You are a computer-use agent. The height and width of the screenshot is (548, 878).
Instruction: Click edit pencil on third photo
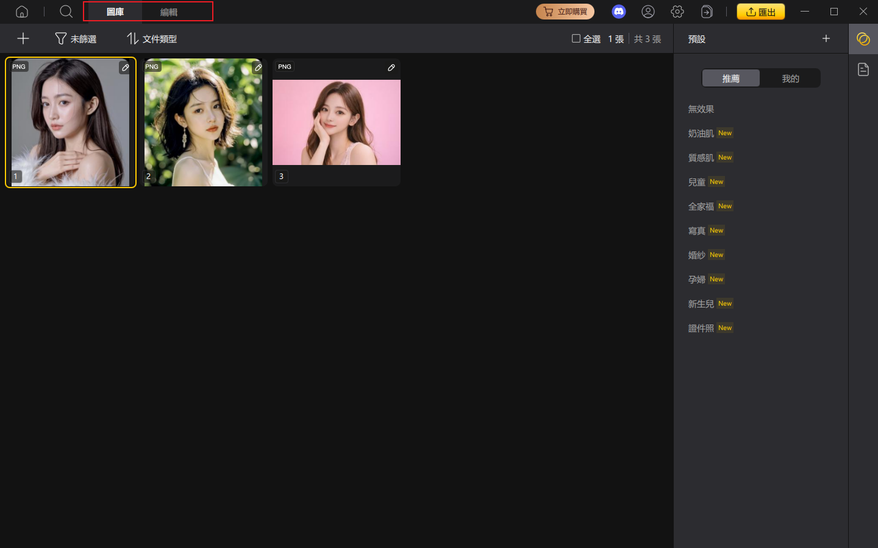[391, 68]
